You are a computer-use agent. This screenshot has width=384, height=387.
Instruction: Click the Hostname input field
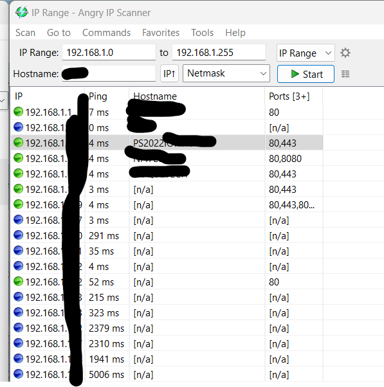(x=109, y=73)
